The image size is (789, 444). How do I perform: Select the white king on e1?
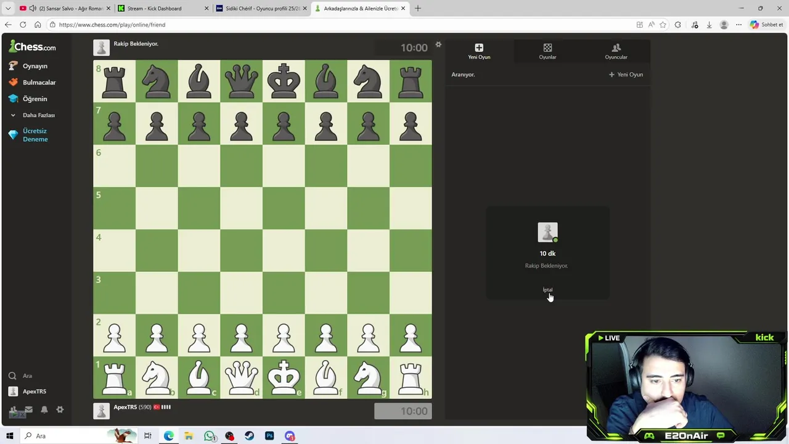tap(284, 377)
